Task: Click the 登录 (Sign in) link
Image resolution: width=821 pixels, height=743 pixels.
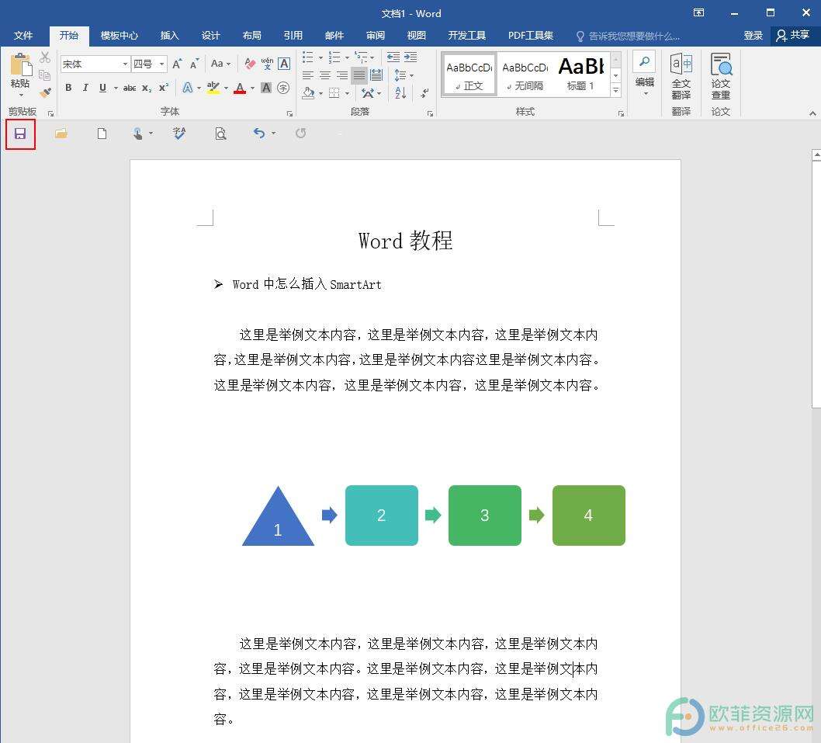Action: coord(753,35)
